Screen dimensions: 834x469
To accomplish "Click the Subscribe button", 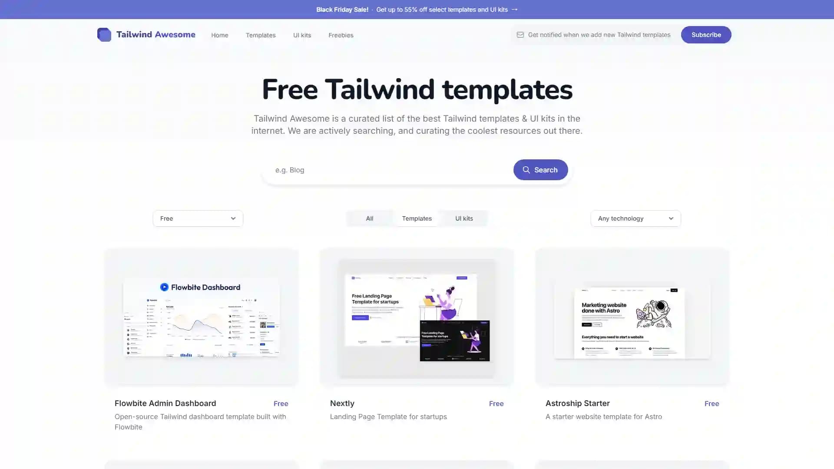I will (706, 34).
